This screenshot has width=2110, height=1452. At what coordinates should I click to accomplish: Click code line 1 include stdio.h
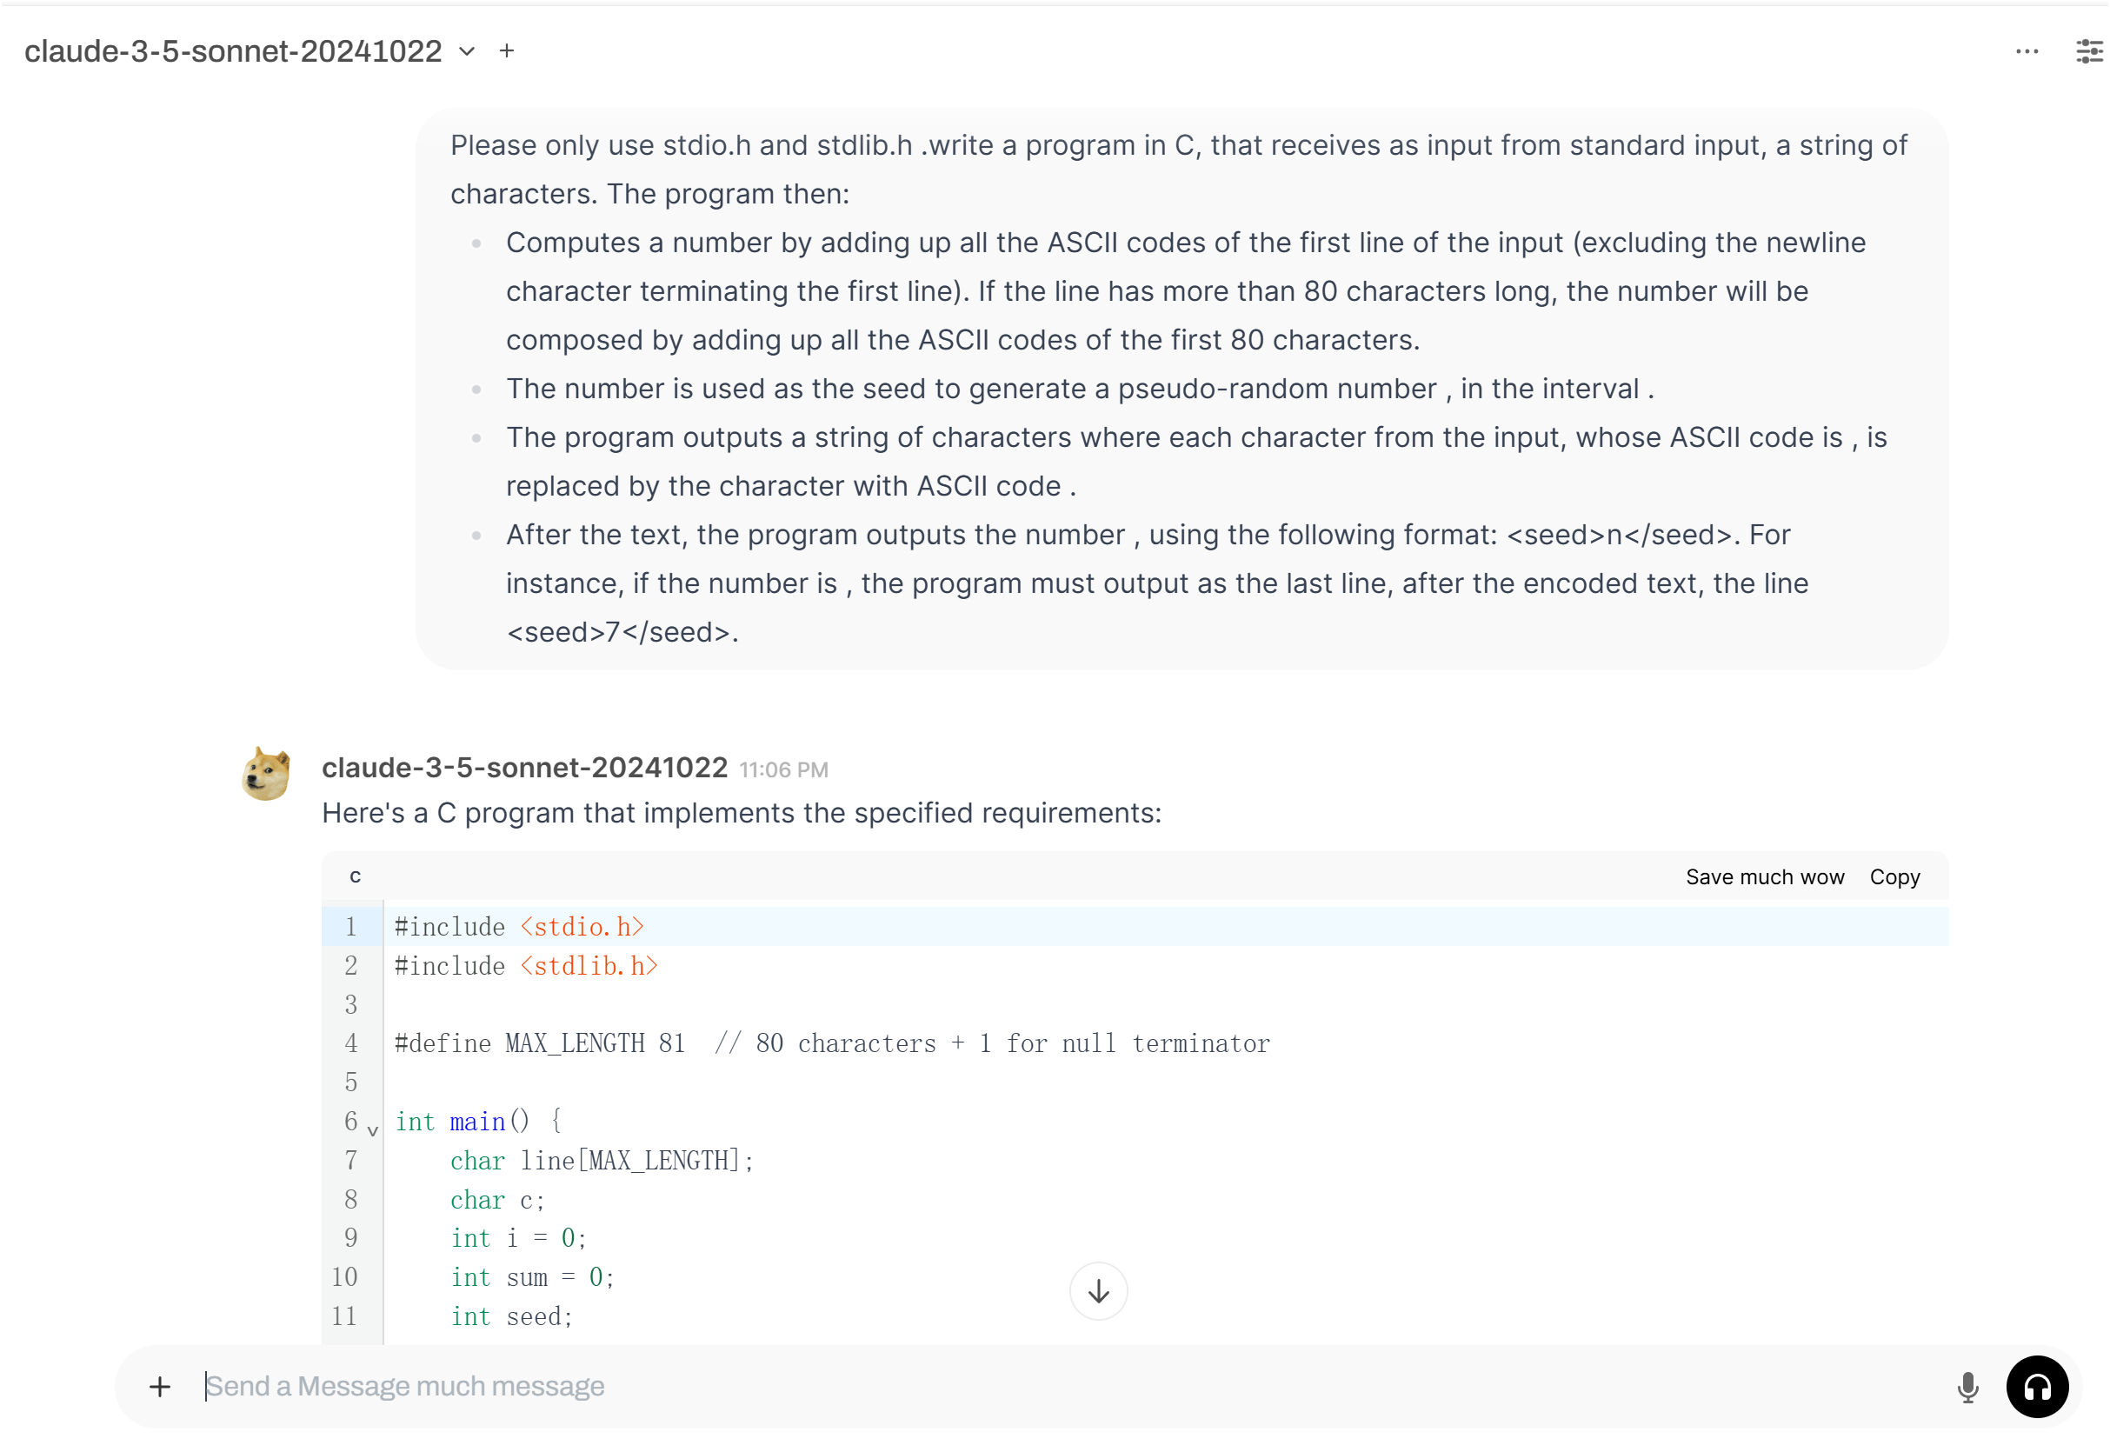519,927
